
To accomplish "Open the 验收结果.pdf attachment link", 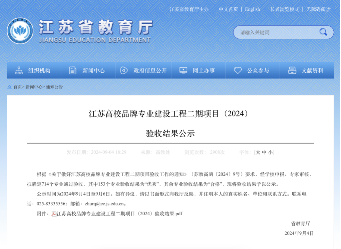I will point(119,214).
